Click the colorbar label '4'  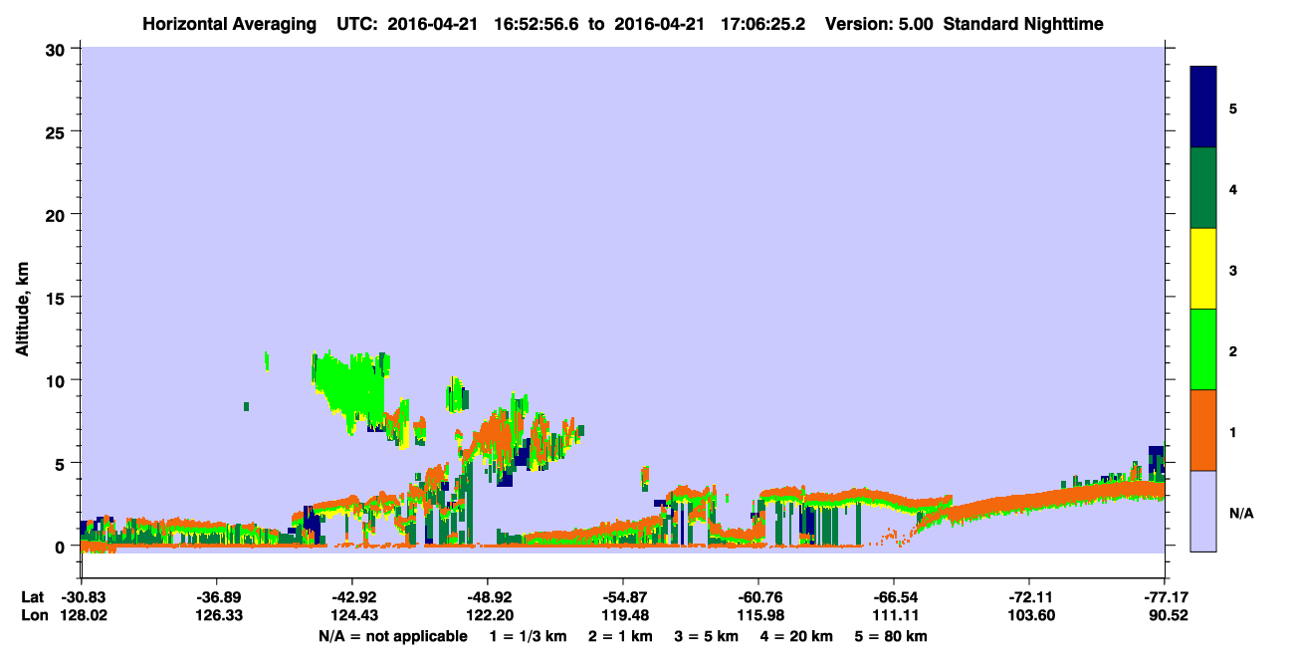pos(1232,188)
